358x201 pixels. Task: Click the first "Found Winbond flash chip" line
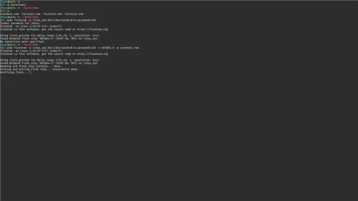49,38
